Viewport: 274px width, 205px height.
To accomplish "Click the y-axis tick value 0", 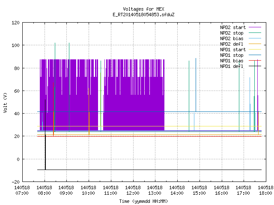I will 18,159.
